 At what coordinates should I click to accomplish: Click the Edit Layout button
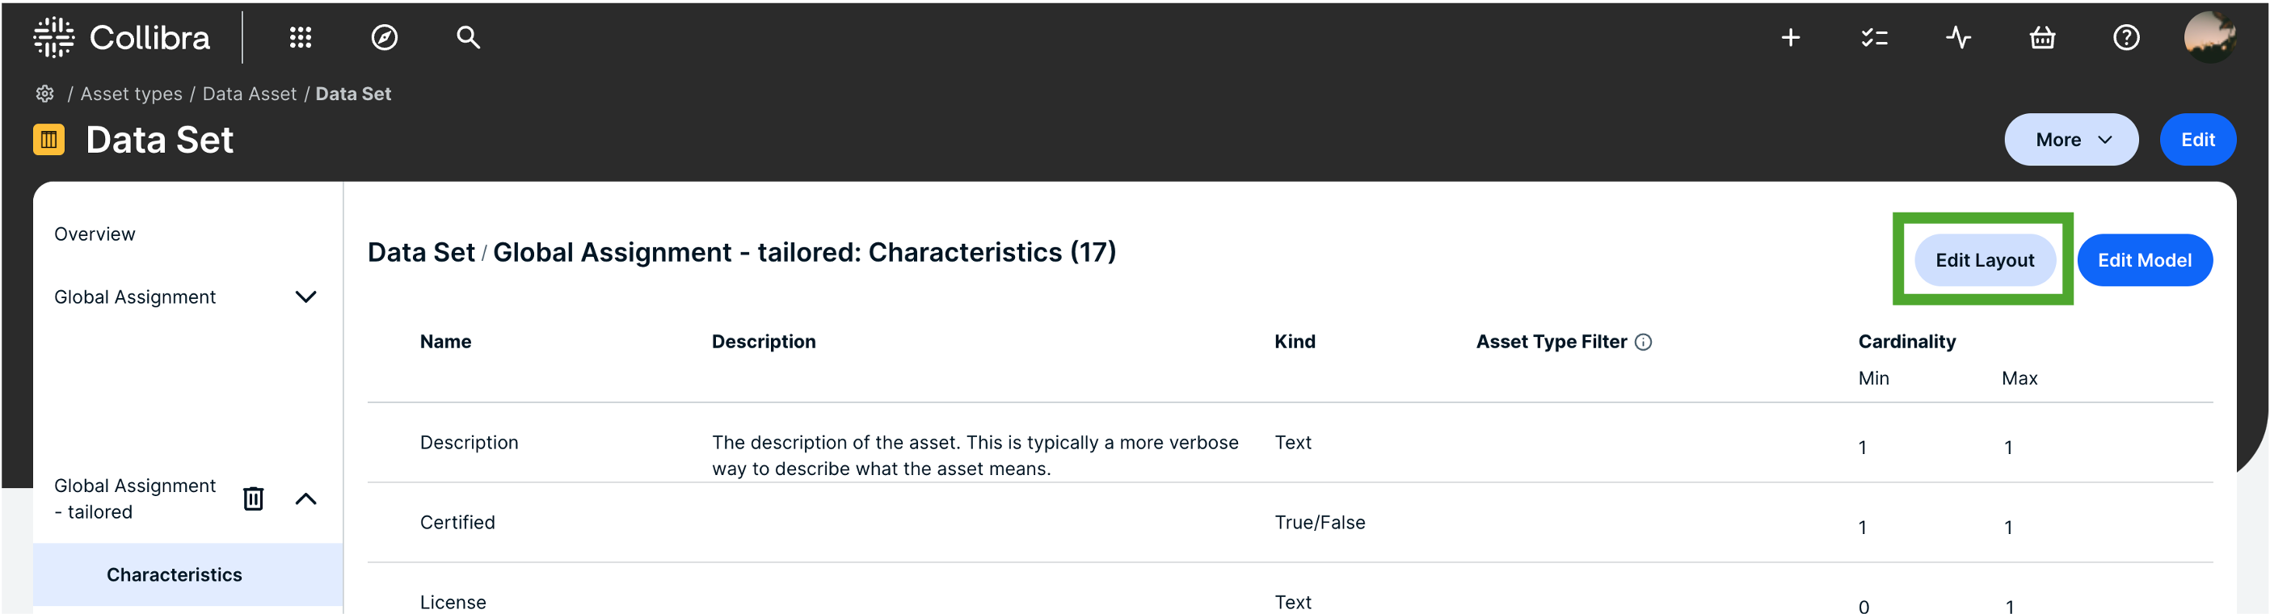coord(1984,260)
